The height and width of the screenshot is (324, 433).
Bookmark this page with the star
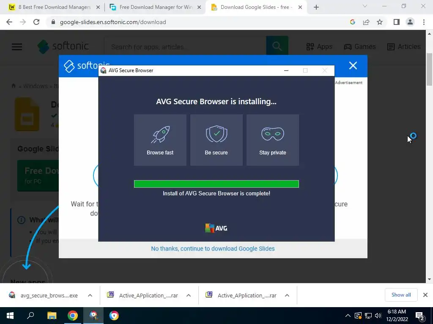[x=380, y=22]
